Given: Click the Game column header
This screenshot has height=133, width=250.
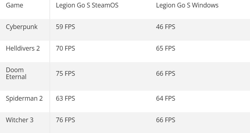Looking at the screenshot, I should click(x=15, y=5).
